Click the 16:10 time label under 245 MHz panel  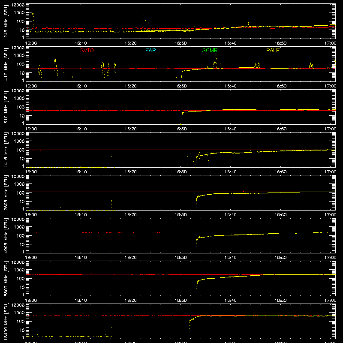[x=81, y=43]
